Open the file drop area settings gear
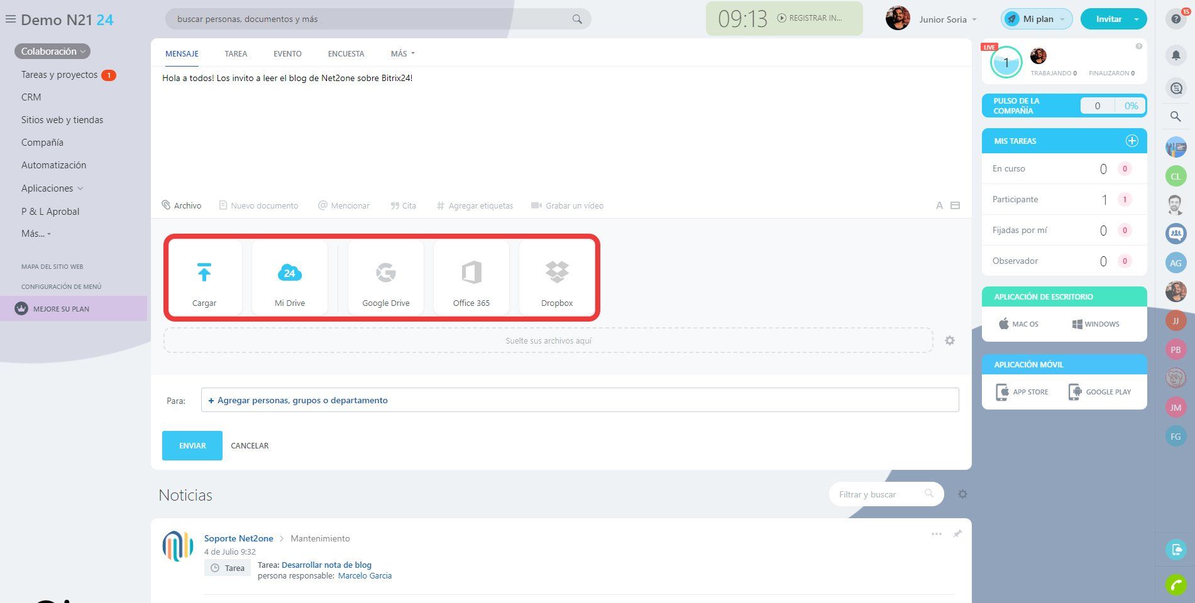The width and height of the screenshot is (1195, 603). pyautogui.click(x=950, y=340)
